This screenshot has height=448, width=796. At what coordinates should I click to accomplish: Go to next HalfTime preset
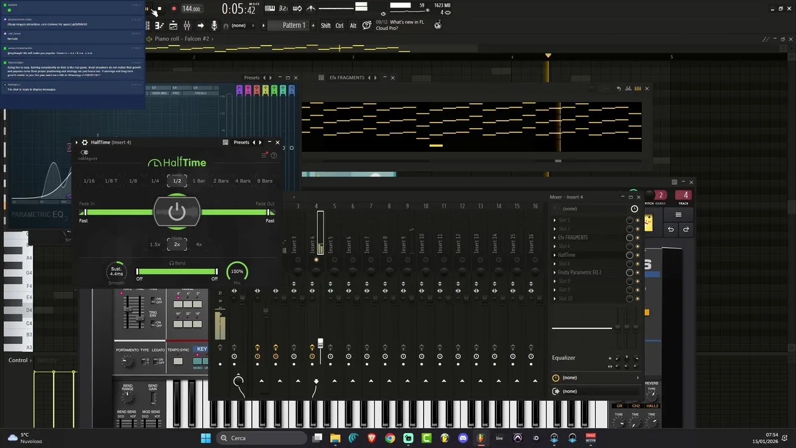pyautogui.click(x=261, y=142)
